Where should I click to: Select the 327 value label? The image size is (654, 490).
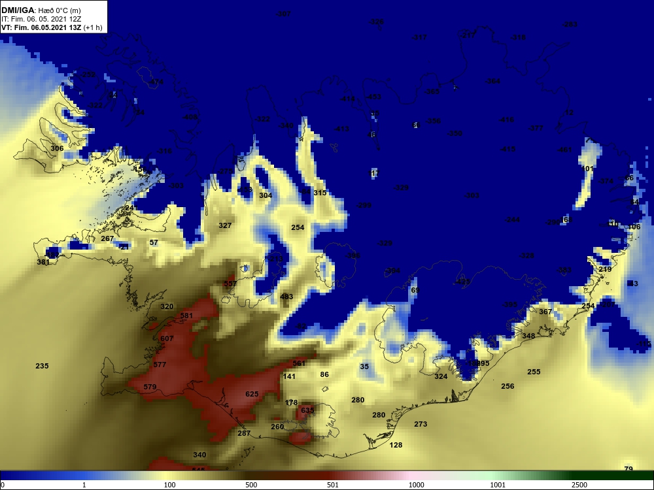click(x=225, y=225)
